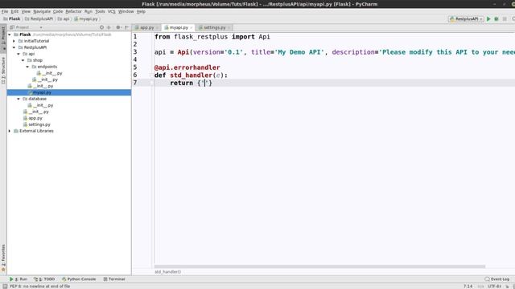Toggle the Structure side tool window button
515x289 pixels.
pos(3,70)
